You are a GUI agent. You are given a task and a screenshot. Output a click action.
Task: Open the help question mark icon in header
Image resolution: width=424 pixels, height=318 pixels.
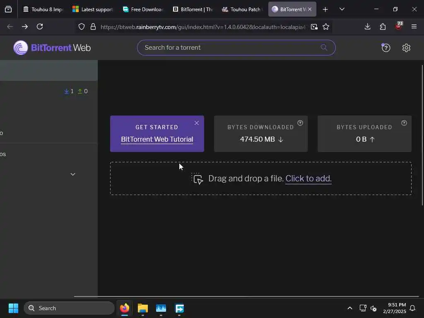[385, 48]
